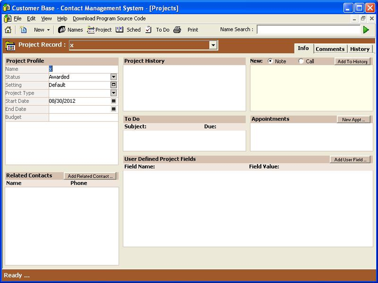
Task: Open the Project Record combo box
Action: point(213,45)
